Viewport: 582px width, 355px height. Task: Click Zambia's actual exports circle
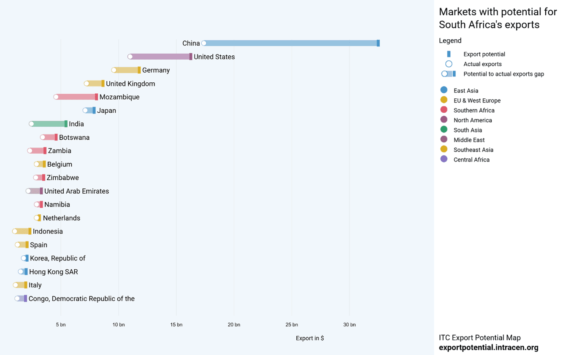[x=30, y=151]
